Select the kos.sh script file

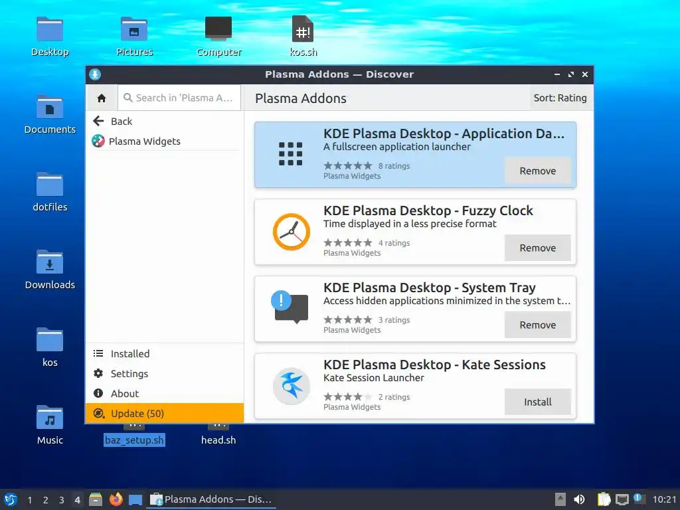point(303,29)
